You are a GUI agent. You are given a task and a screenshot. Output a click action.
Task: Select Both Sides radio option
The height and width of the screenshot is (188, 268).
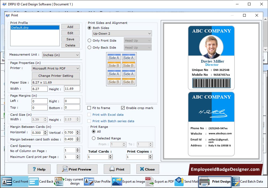[89, 28]
